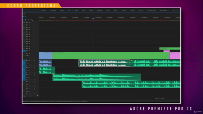Toggle sync lock on Audio 3 track
This screenshot has width=203, height=114.
27,75
